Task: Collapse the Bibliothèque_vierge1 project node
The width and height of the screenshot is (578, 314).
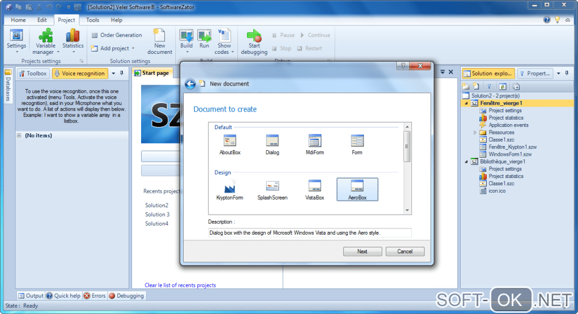Action: 466,162
